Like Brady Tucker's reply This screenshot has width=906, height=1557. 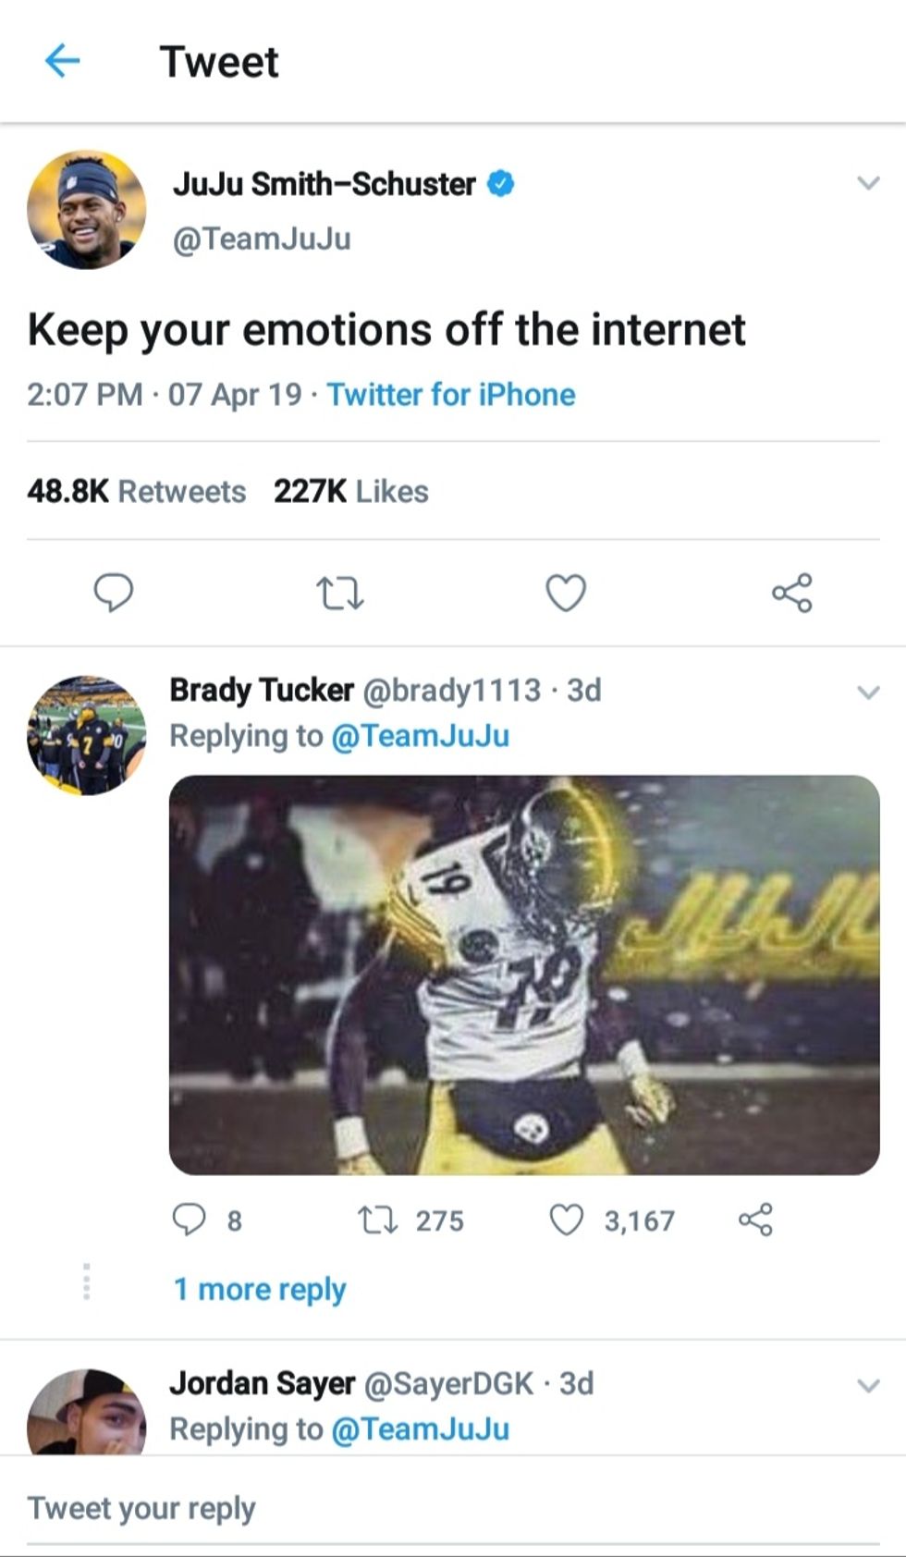(566, 1220)
